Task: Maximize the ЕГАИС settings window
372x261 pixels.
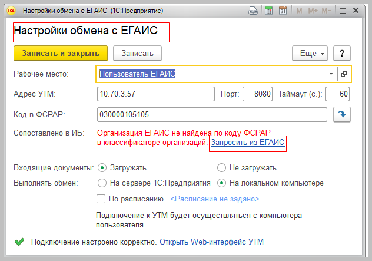Action: click(x=343, y=11)
